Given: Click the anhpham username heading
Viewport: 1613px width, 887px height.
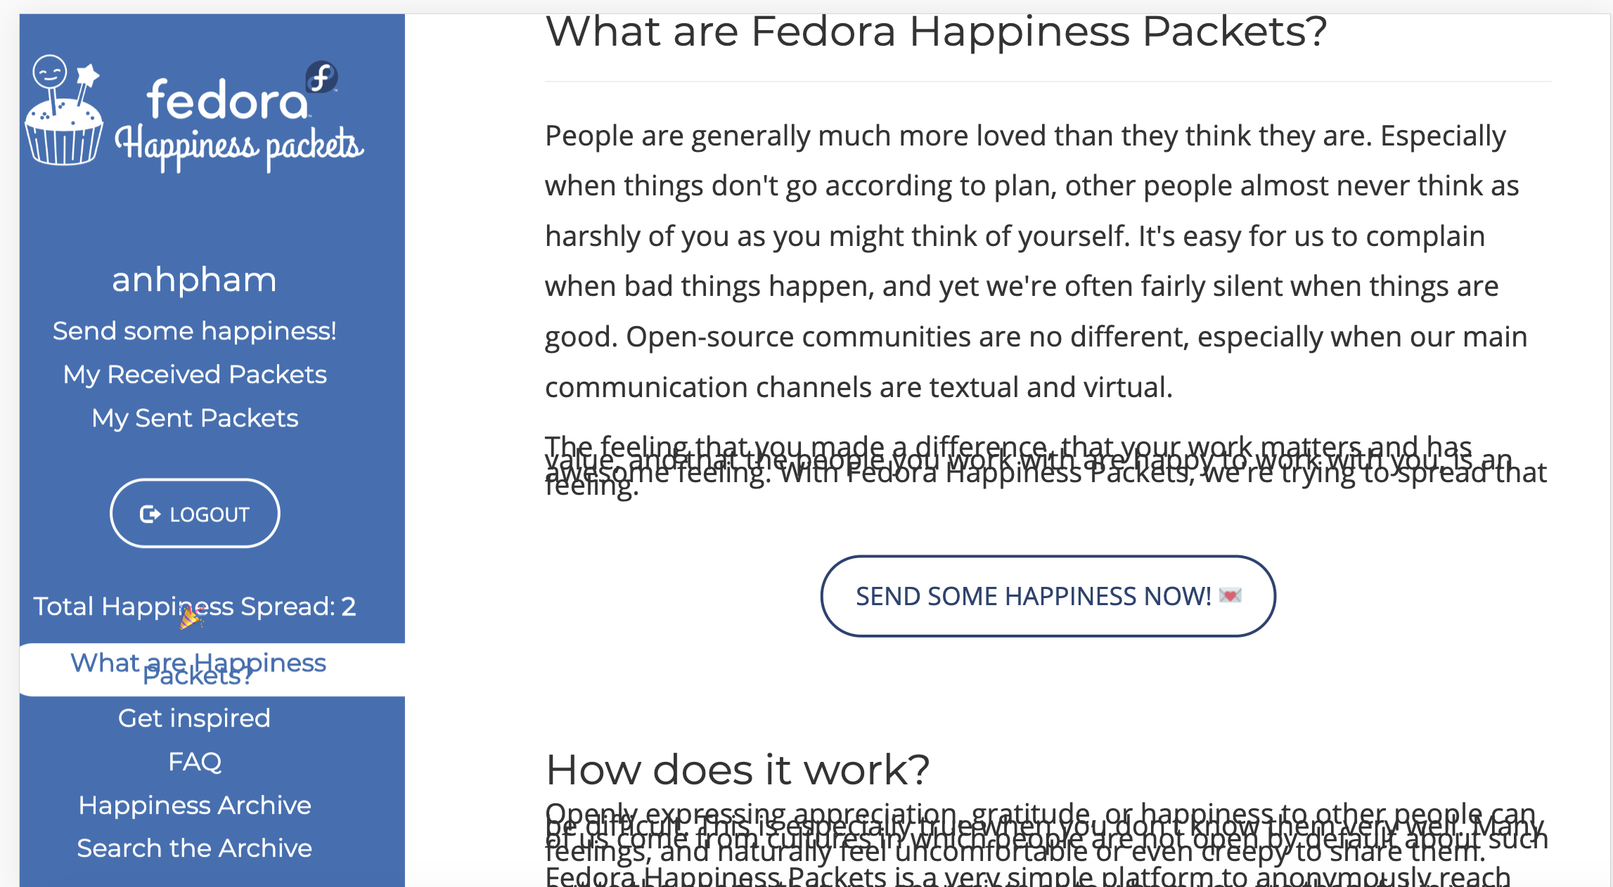Looking at the screenshot, I should (195, 280).
